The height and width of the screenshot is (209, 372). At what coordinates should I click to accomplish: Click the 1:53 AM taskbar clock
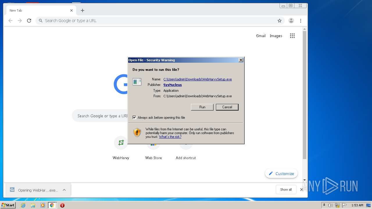point(357,205)
